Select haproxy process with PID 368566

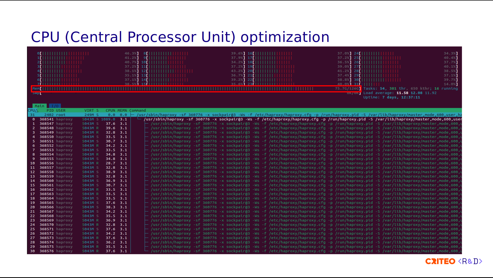[245, 207]
